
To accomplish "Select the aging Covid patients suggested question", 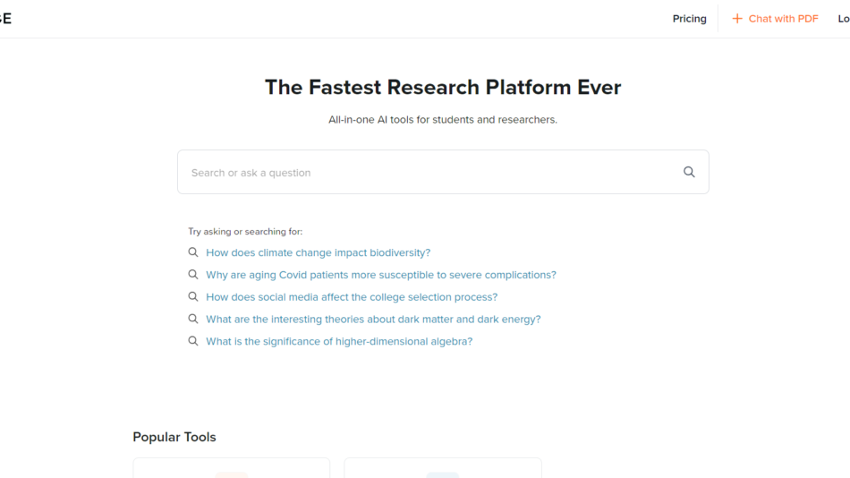I will [380, 275].
